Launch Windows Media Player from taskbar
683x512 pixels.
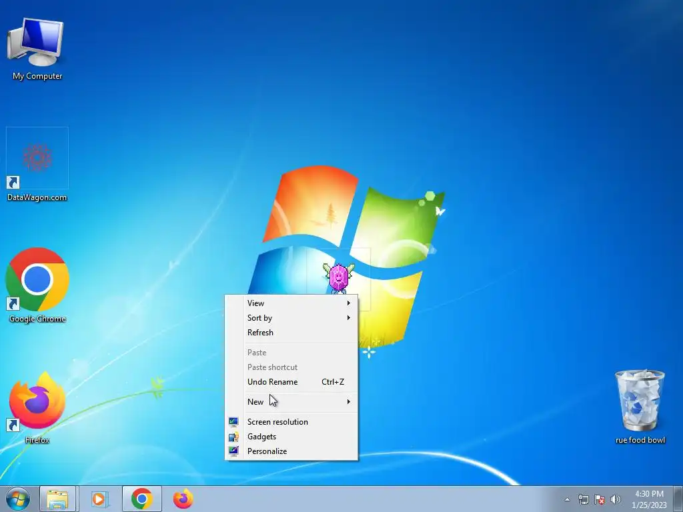point(99,499)
